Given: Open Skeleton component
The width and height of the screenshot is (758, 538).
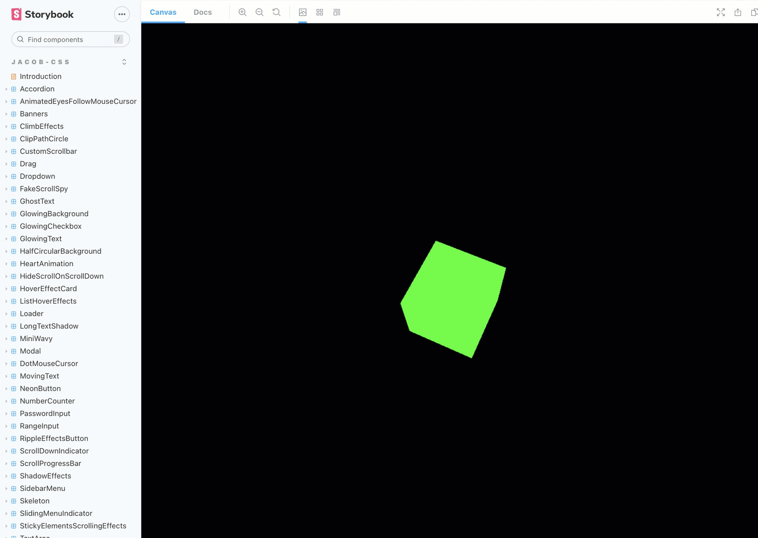Looking at the screenshot, I should coord(35,501).
